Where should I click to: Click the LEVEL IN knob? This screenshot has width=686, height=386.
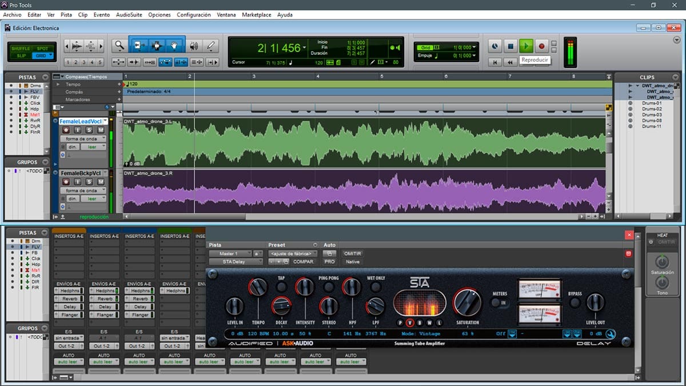[x=235, y=306]
